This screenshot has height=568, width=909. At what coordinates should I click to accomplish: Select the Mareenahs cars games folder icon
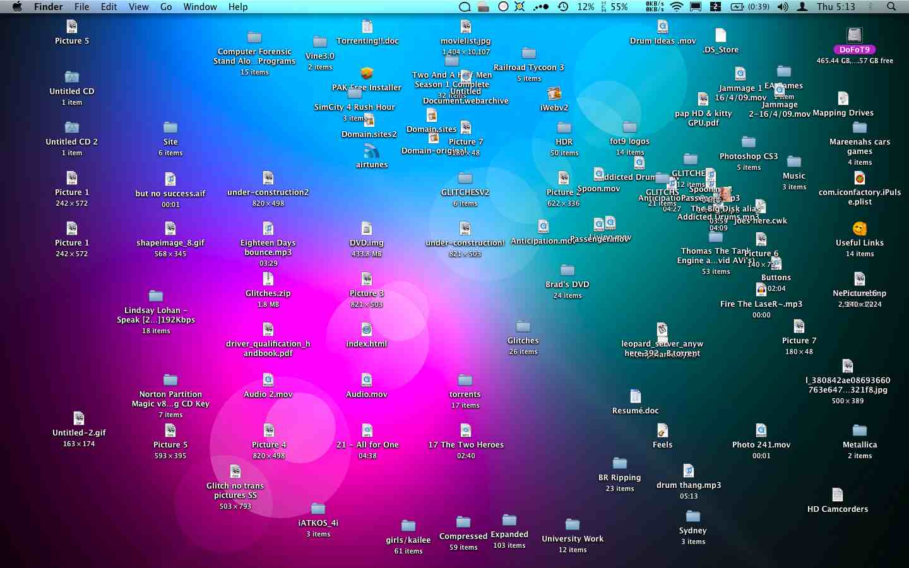coord(860,127)
